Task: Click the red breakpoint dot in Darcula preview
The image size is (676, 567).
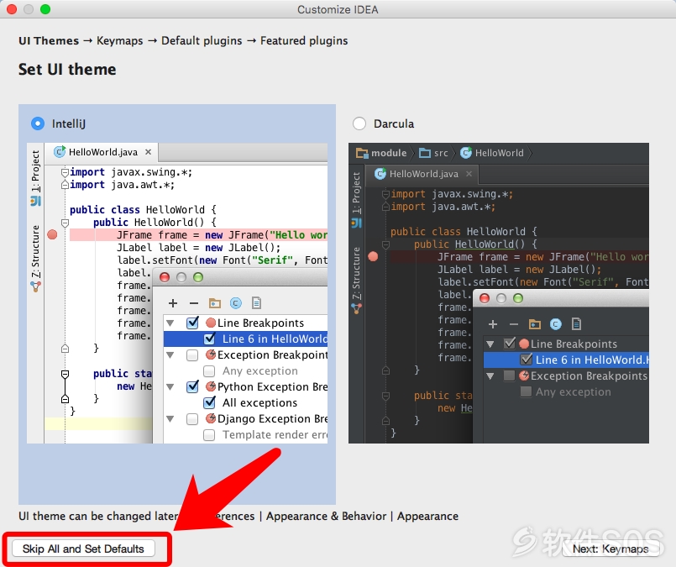Action: tap(373, 256)
